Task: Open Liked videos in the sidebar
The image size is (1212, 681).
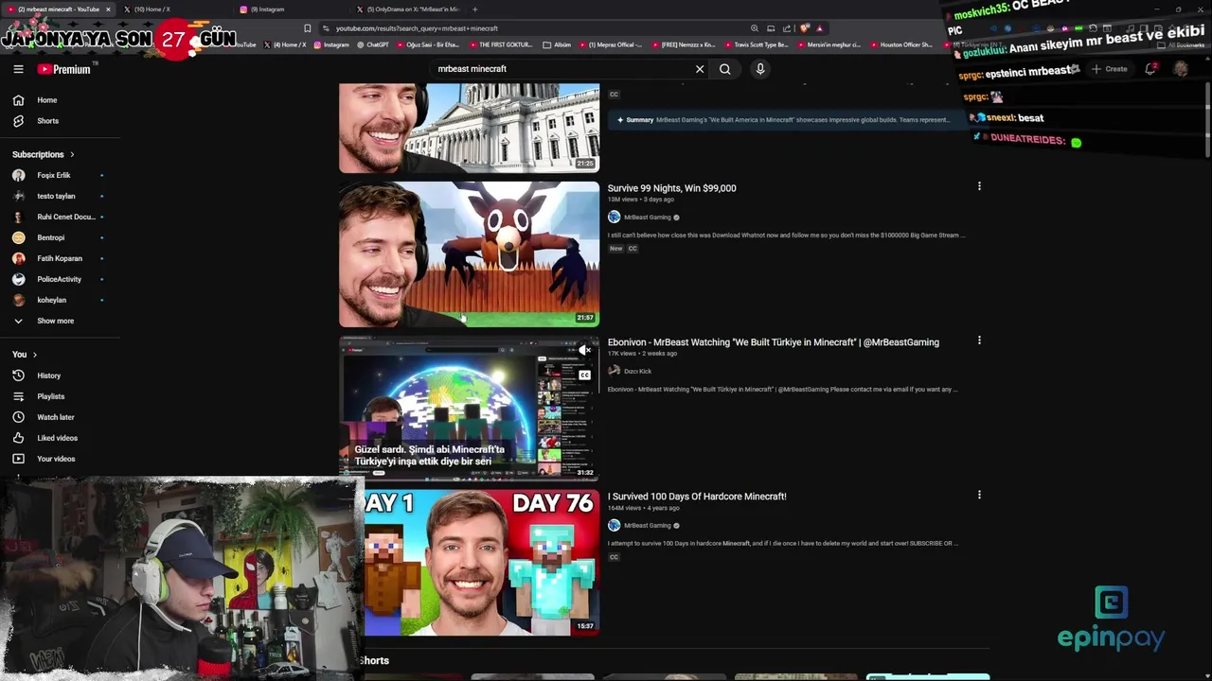Action: [57, 438]
